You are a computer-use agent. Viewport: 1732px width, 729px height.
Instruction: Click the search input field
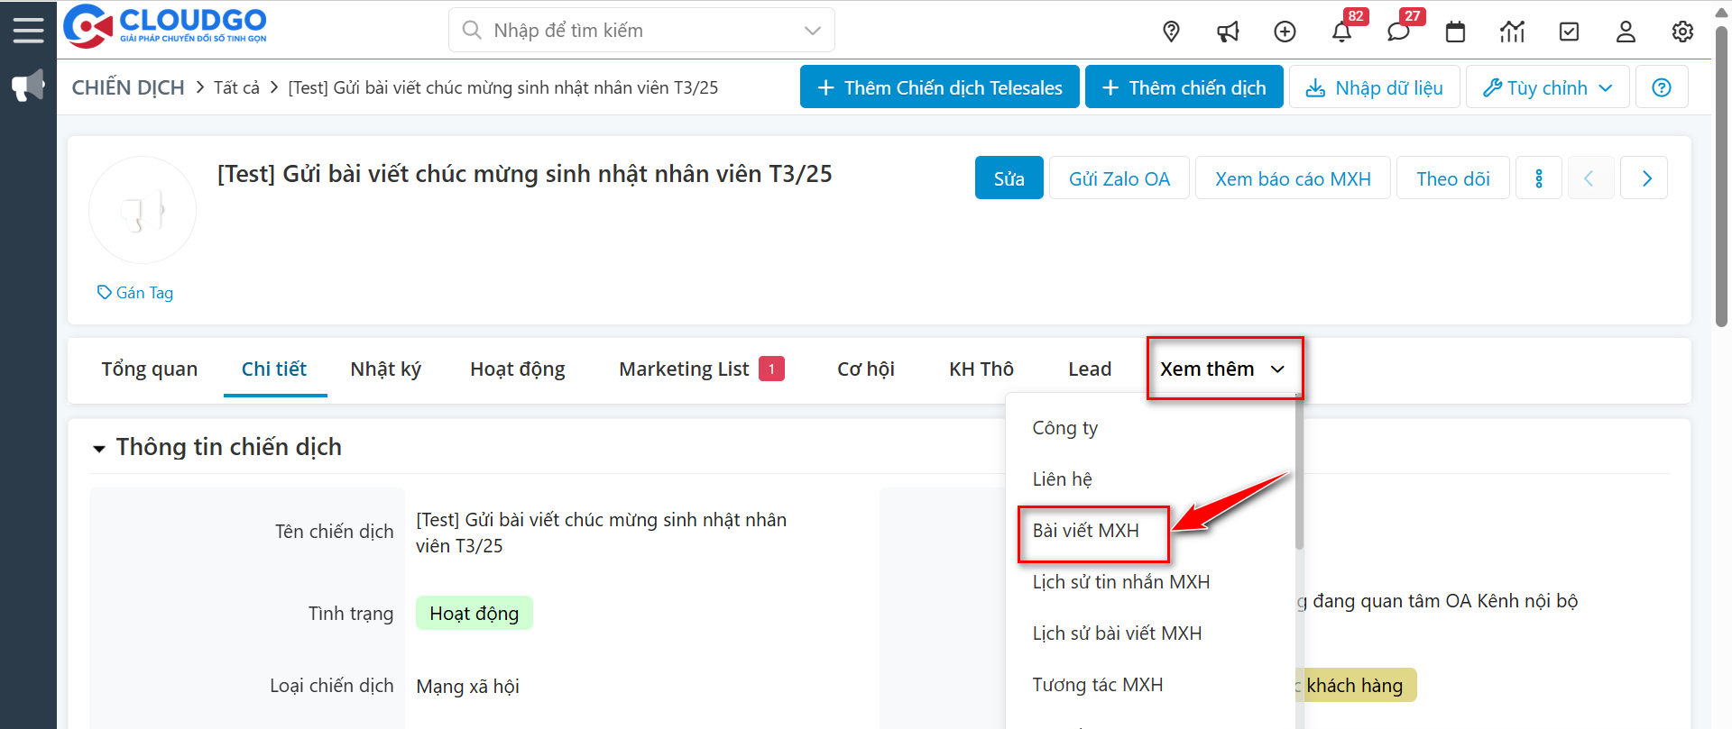[631, 31]
